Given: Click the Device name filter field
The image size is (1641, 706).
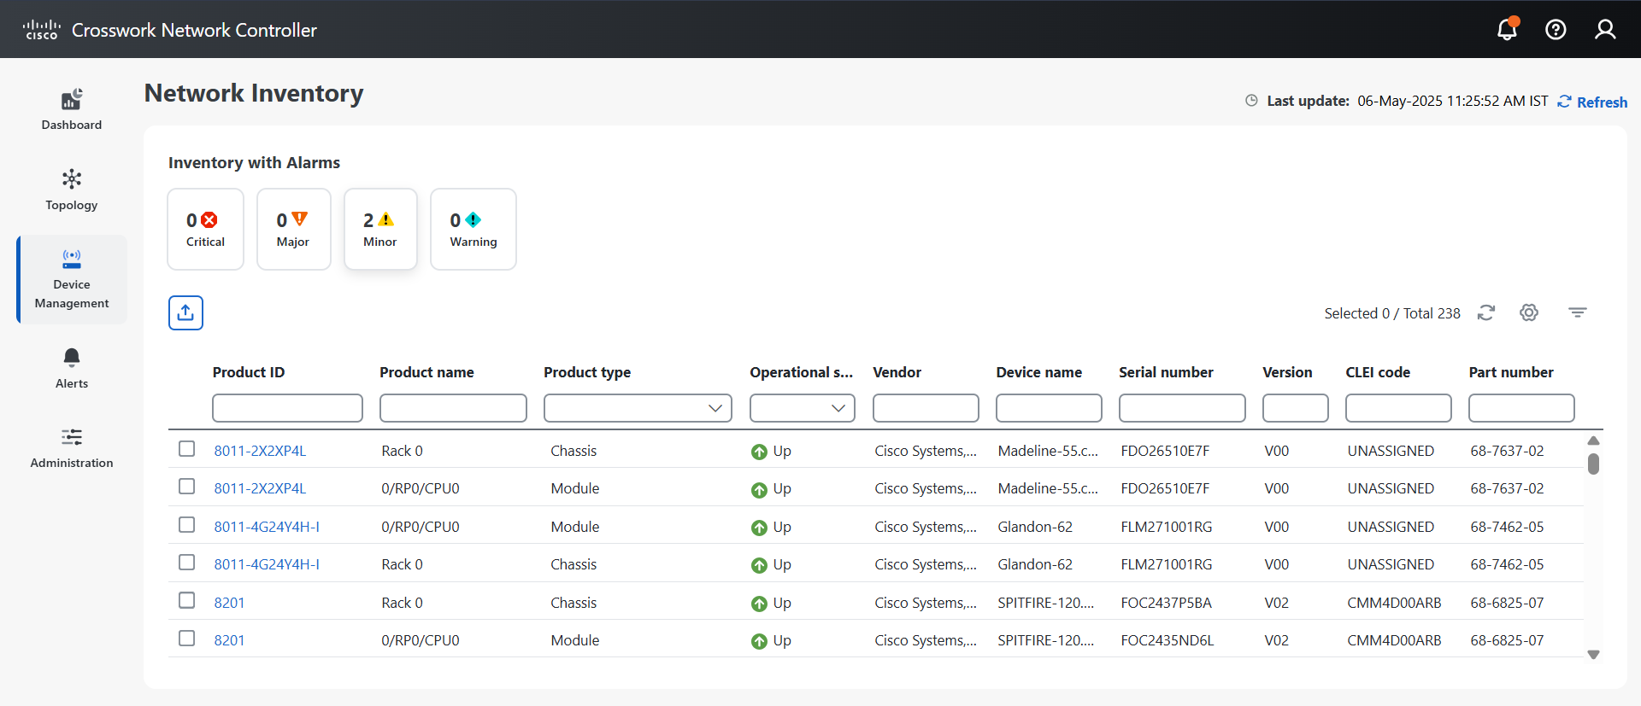Looking at the screenshot, I should coord(1049,408).
